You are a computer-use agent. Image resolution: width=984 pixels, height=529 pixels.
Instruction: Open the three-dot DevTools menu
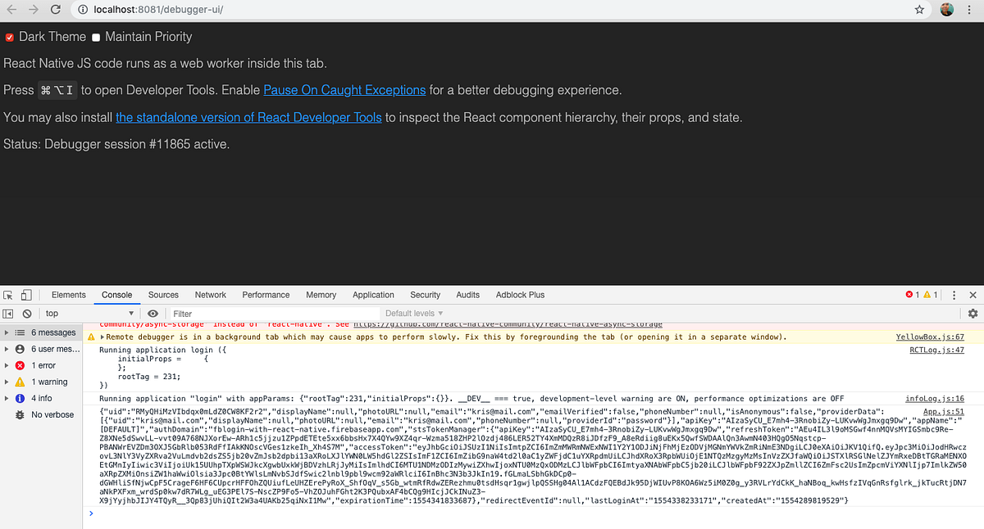coord(954,295)
